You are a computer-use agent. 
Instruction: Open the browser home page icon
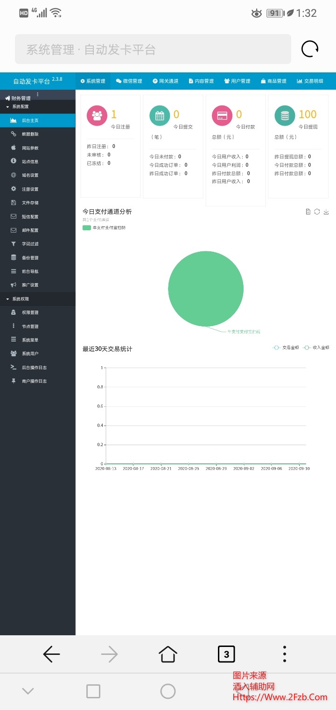pos(168,654)
